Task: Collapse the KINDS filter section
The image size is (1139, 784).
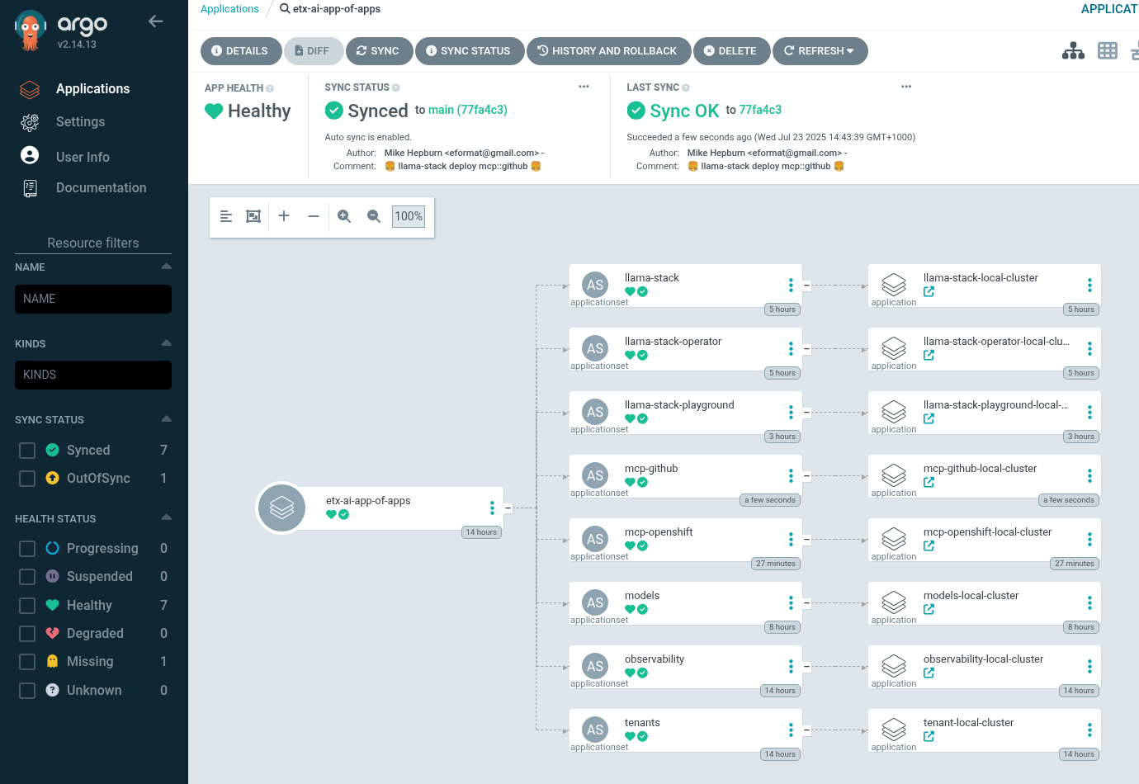Action: (166, 343)
